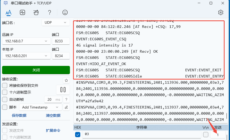This screenshot has width=230, height=140.
Task: Open the tools box sparkle icon
Action: (x=36, y=12)
